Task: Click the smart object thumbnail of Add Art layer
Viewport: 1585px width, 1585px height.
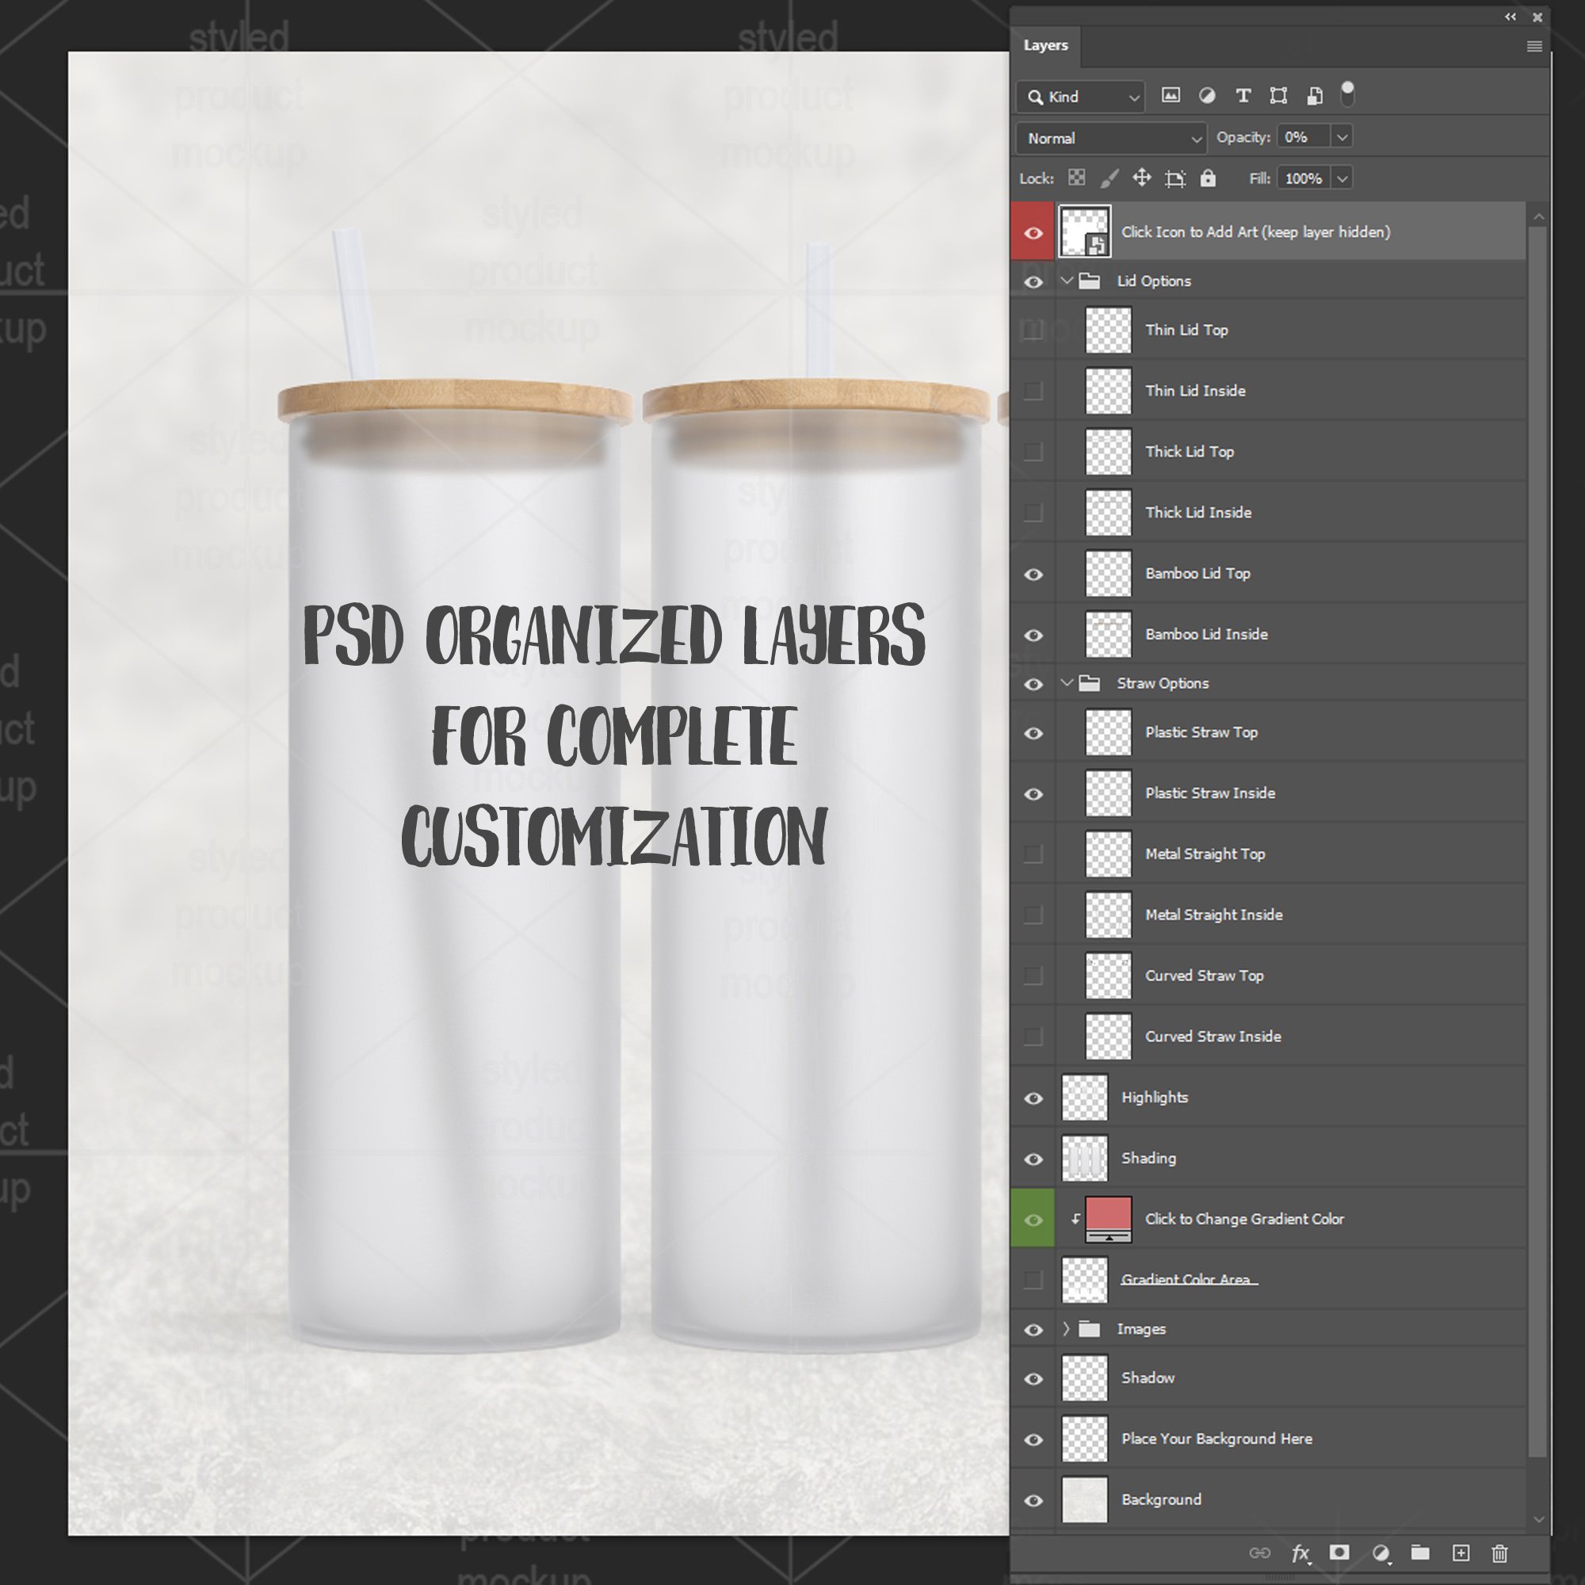Action: pos(1085,231)
